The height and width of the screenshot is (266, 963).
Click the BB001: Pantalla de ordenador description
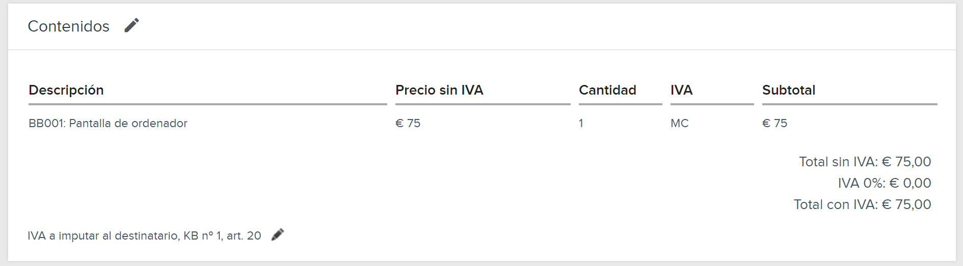point(108,123)
